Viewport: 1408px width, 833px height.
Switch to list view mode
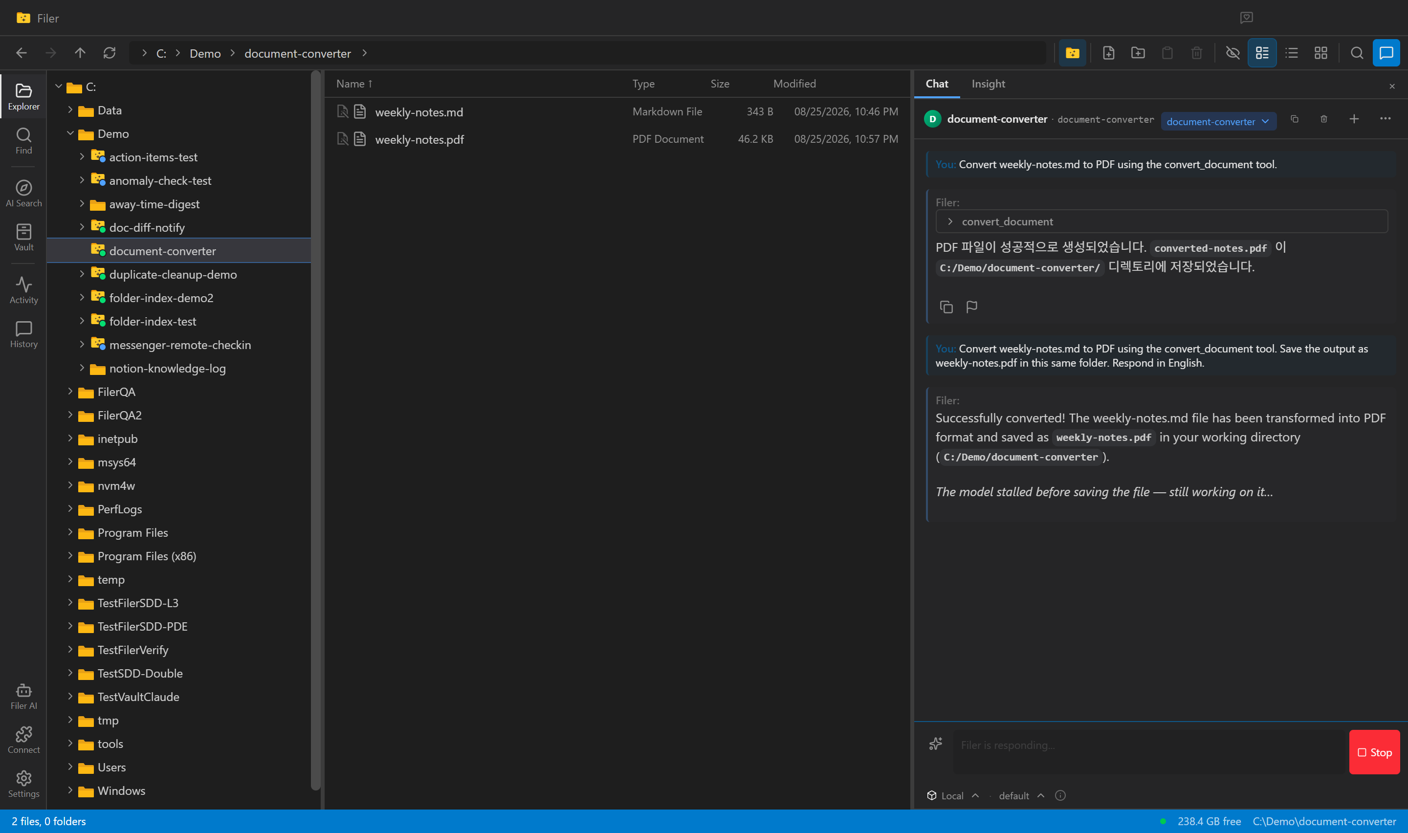point(1292,53)
